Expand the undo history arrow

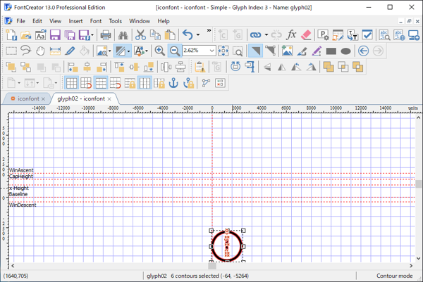[x=197, y=35]
